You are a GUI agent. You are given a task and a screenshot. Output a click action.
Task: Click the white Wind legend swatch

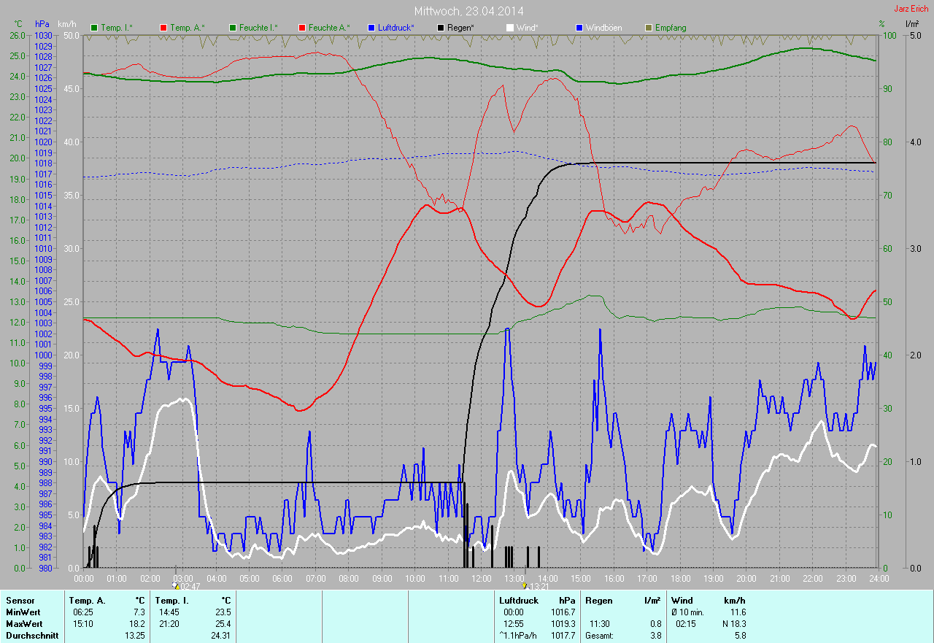(x=509, y=28)
